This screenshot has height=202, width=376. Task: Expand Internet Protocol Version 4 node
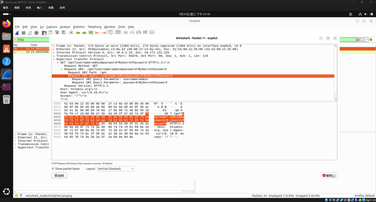click(x=54, y=53)
